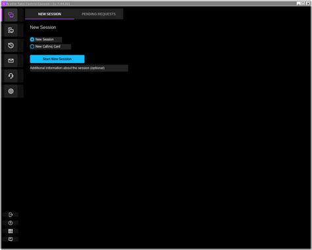Minimize the Take Control Console window
This screenshot has width=312, height=250.
(x=298, y=3)
